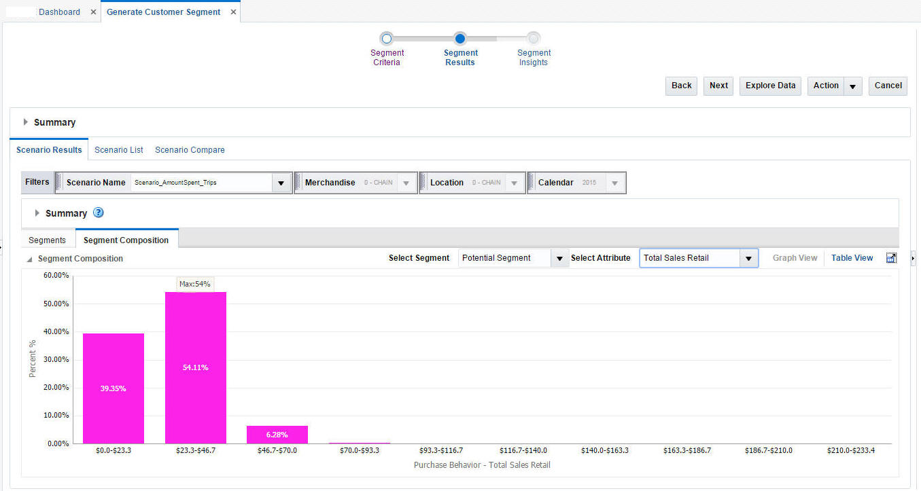
Task: Open the Action dropdown arrow
Action: pos(853,86)
